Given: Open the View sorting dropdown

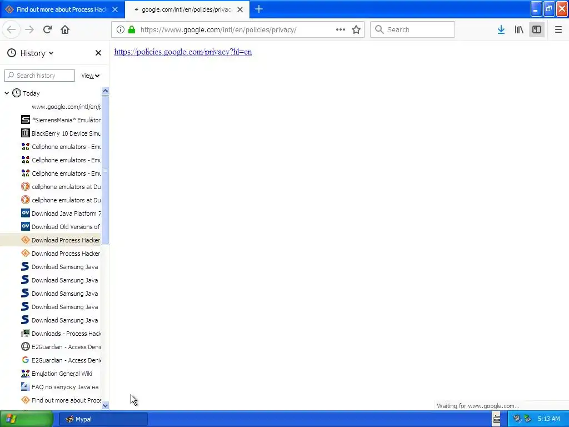Looking at the screenshot, I should 91,76.
